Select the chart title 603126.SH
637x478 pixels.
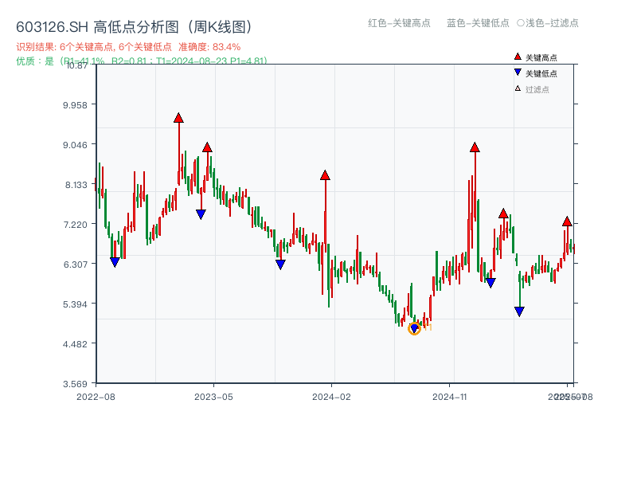click(x=49, y=25)
